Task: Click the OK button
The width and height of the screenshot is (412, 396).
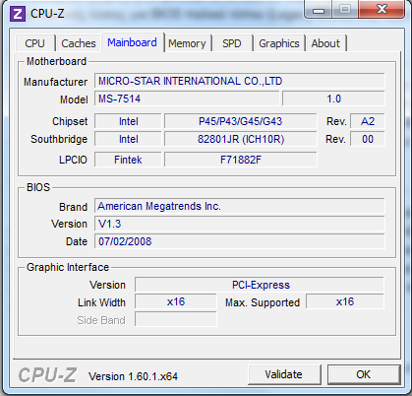Action: click(364, 374)
